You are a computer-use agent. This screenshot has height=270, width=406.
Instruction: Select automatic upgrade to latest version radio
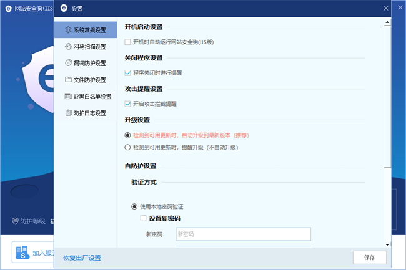127,135
